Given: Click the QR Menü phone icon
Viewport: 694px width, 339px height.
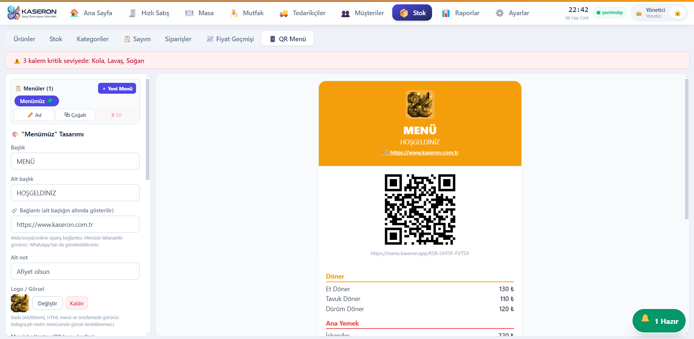Looking at the screenshot, I should (x=273, y=39).
